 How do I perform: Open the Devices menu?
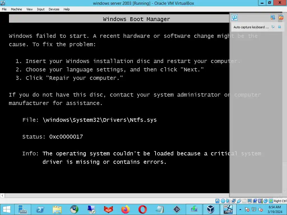coord(54,9)
